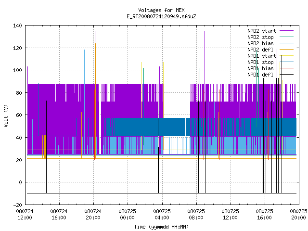The height and width of the screenshot is (231, 308).
Task: Click the dark blue NPD1 stop legend line
Action: click(x=286, y=62)
